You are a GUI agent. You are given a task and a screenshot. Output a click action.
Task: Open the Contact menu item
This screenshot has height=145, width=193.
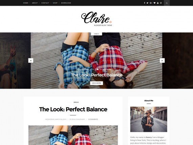[x=45, y=3]
